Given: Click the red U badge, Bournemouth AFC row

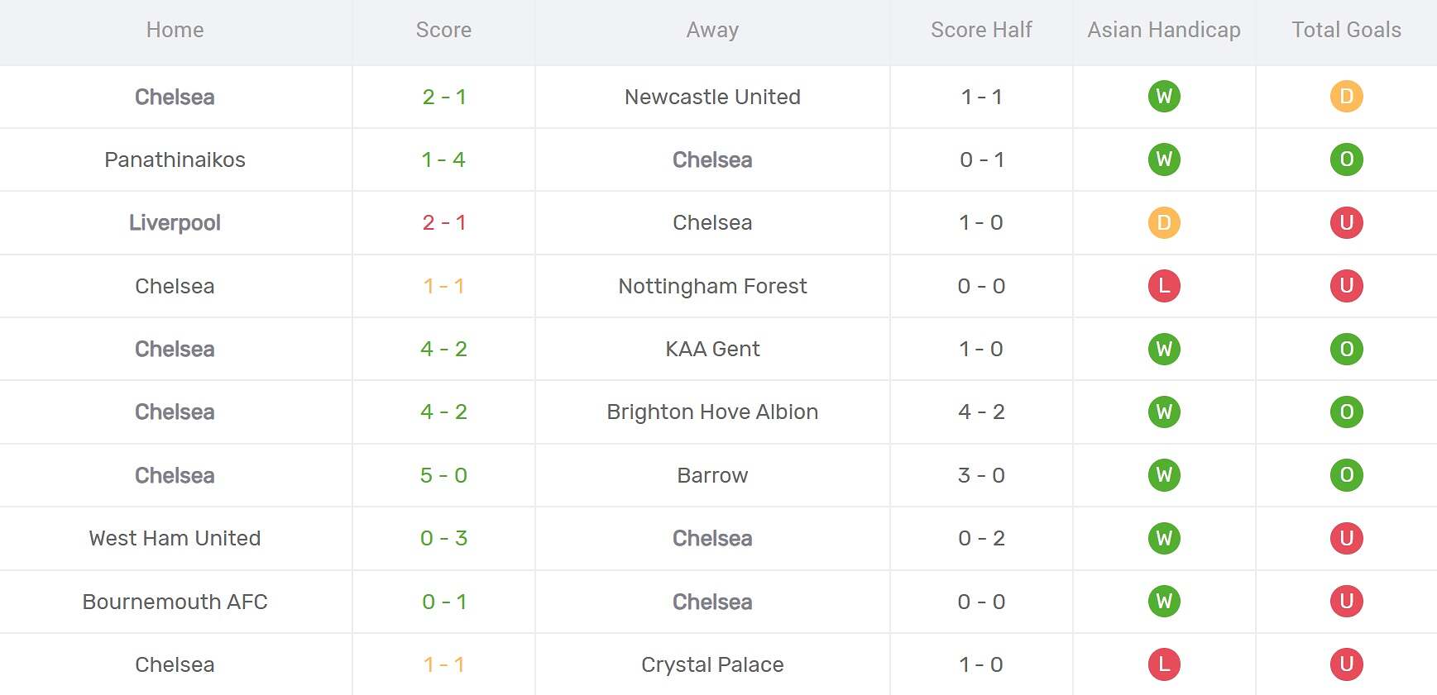Looking at the screenshot, I should (1346, 602).
